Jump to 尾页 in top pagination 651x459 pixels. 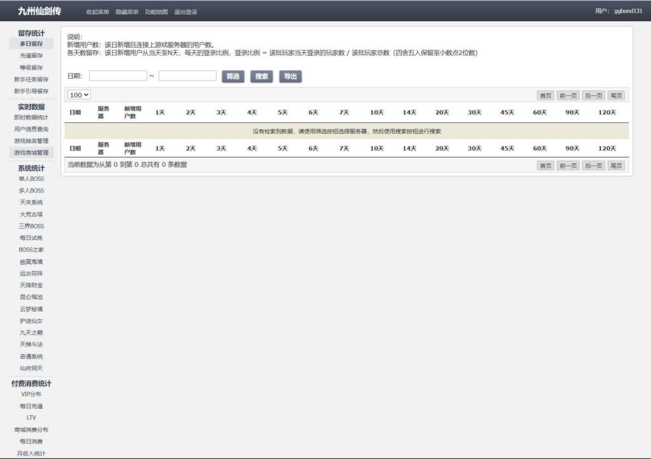(615, 95)
